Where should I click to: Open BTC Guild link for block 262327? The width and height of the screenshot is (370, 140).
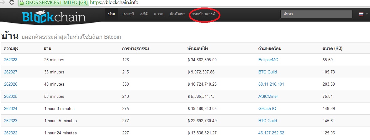pyautogui.click(x=267, y=72)
